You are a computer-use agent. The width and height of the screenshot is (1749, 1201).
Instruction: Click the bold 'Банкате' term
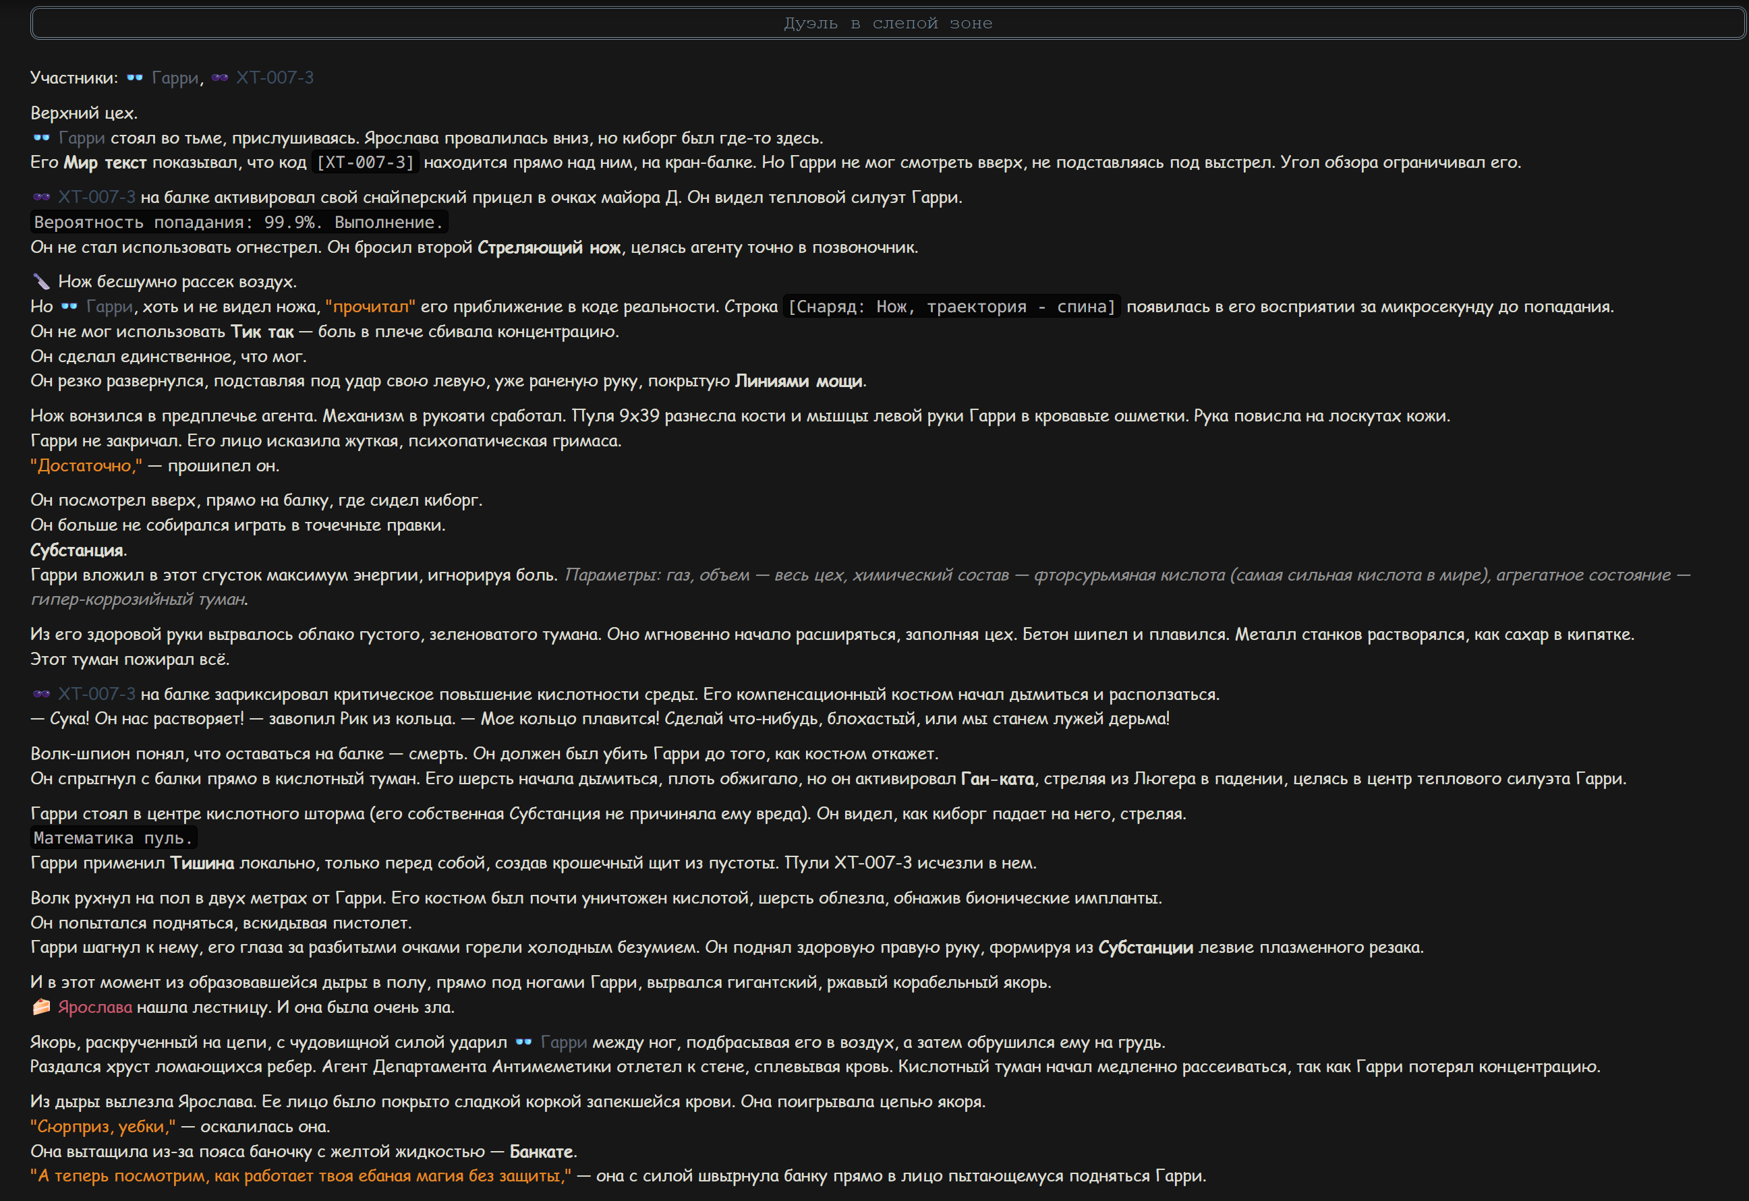point(542,1151)
